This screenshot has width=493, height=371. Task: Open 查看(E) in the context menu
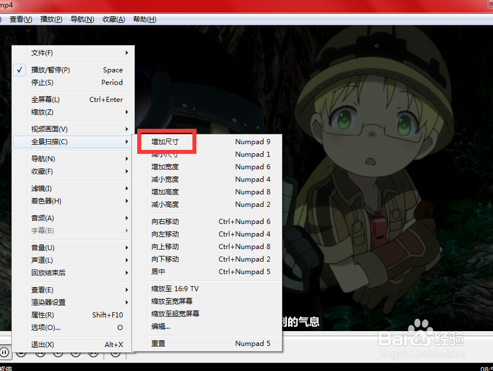[x=73, y=290]
